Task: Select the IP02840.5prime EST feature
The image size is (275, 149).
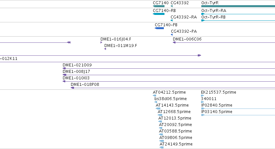Action: tap(238, 109)
